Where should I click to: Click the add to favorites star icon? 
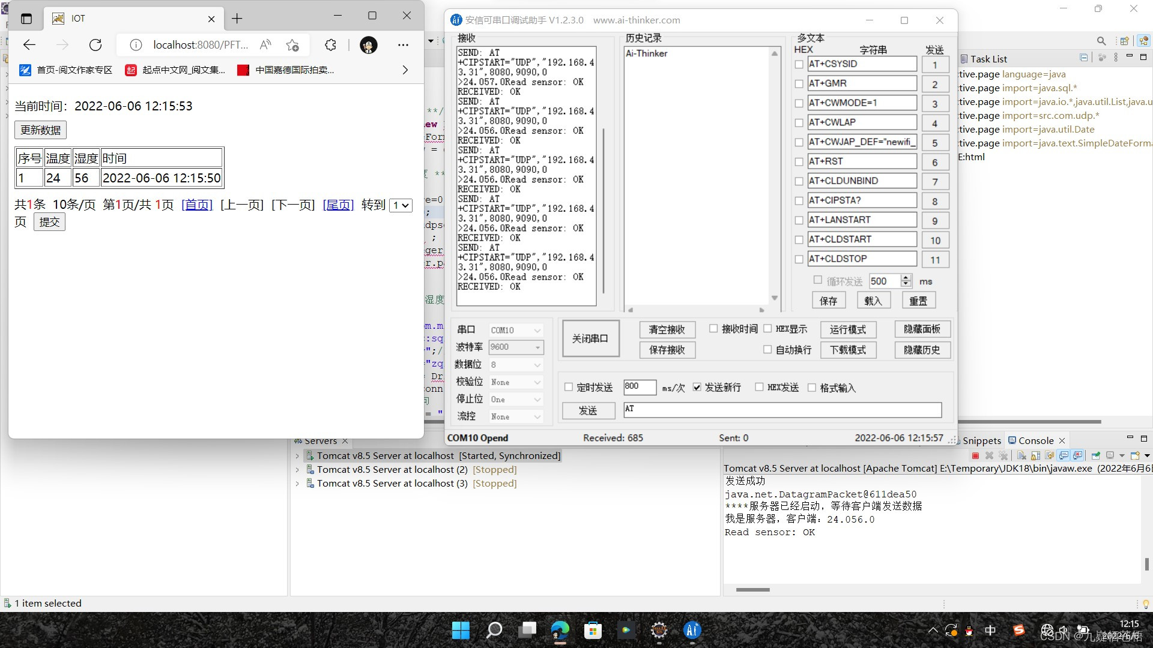(x=292, y=45)
